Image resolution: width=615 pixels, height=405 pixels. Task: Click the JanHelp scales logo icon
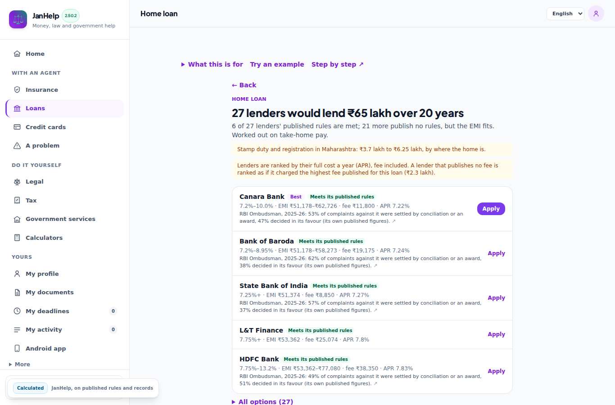tap(18, 19)
